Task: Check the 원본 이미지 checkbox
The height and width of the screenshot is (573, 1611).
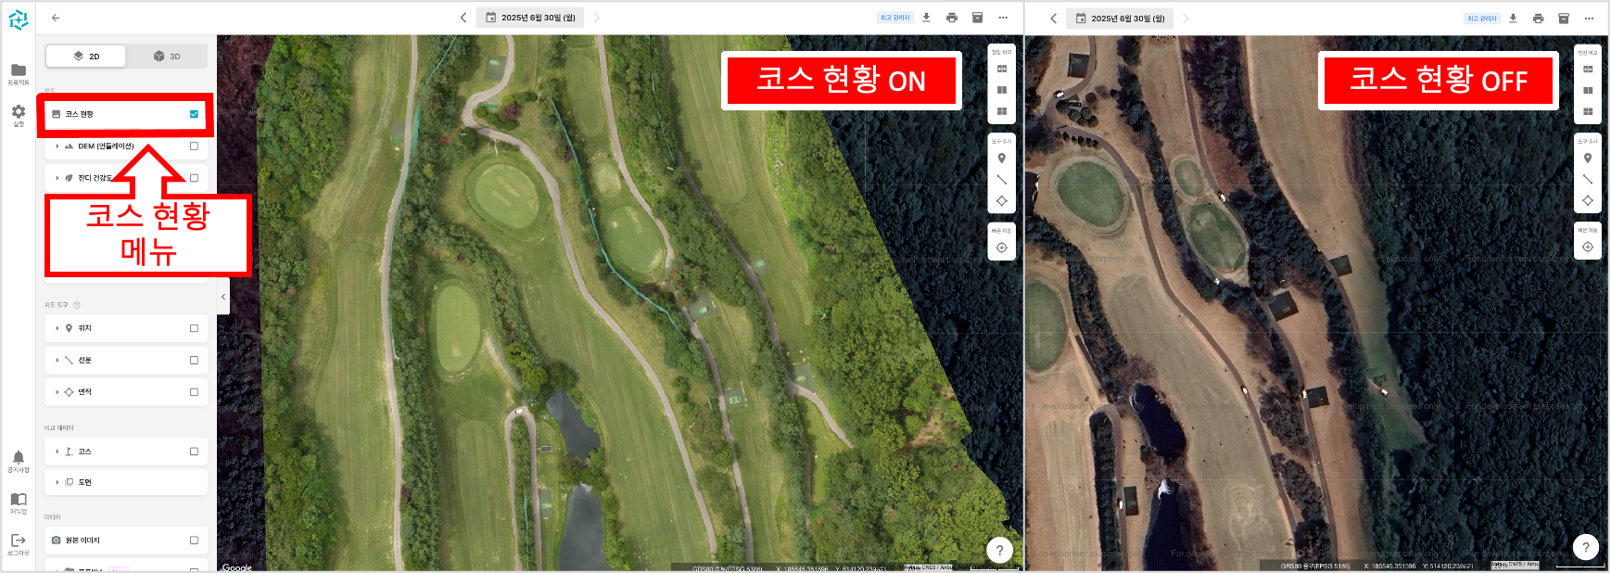Action: click(x=194, y=540)
